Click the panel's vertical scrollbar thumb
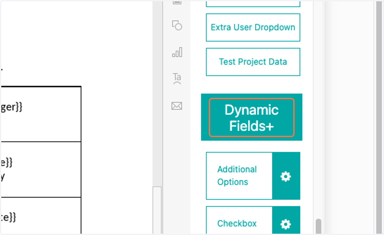Viewport: 384px width, 235px height. 318,227
